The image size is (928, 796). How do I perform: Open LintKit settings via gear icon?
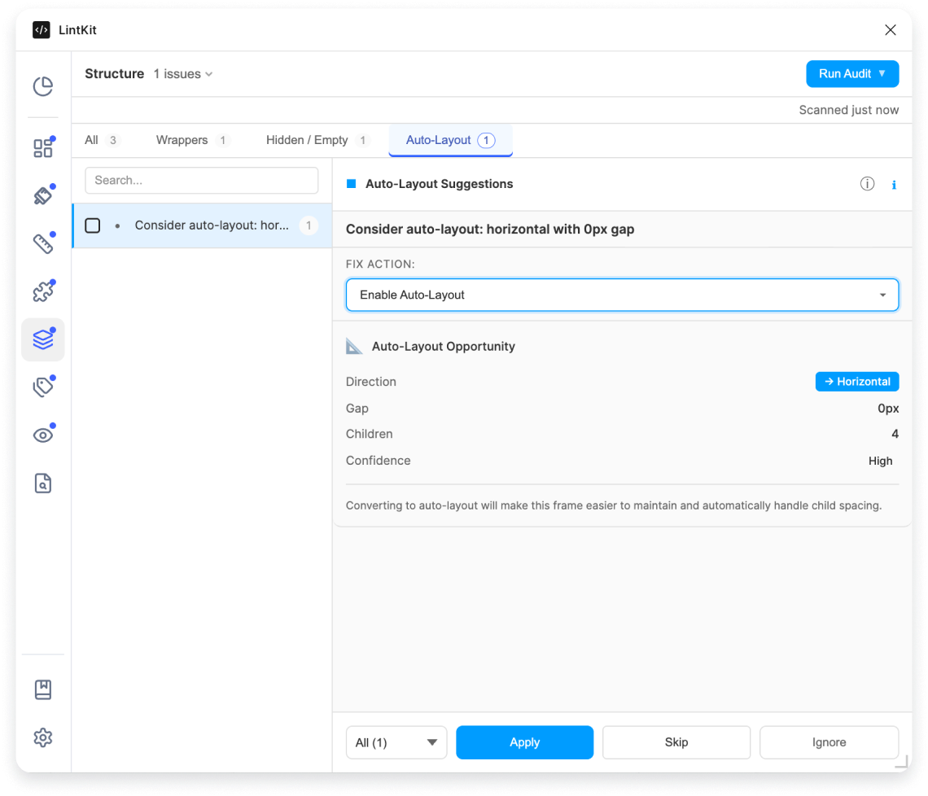click(x=42, y=737)
